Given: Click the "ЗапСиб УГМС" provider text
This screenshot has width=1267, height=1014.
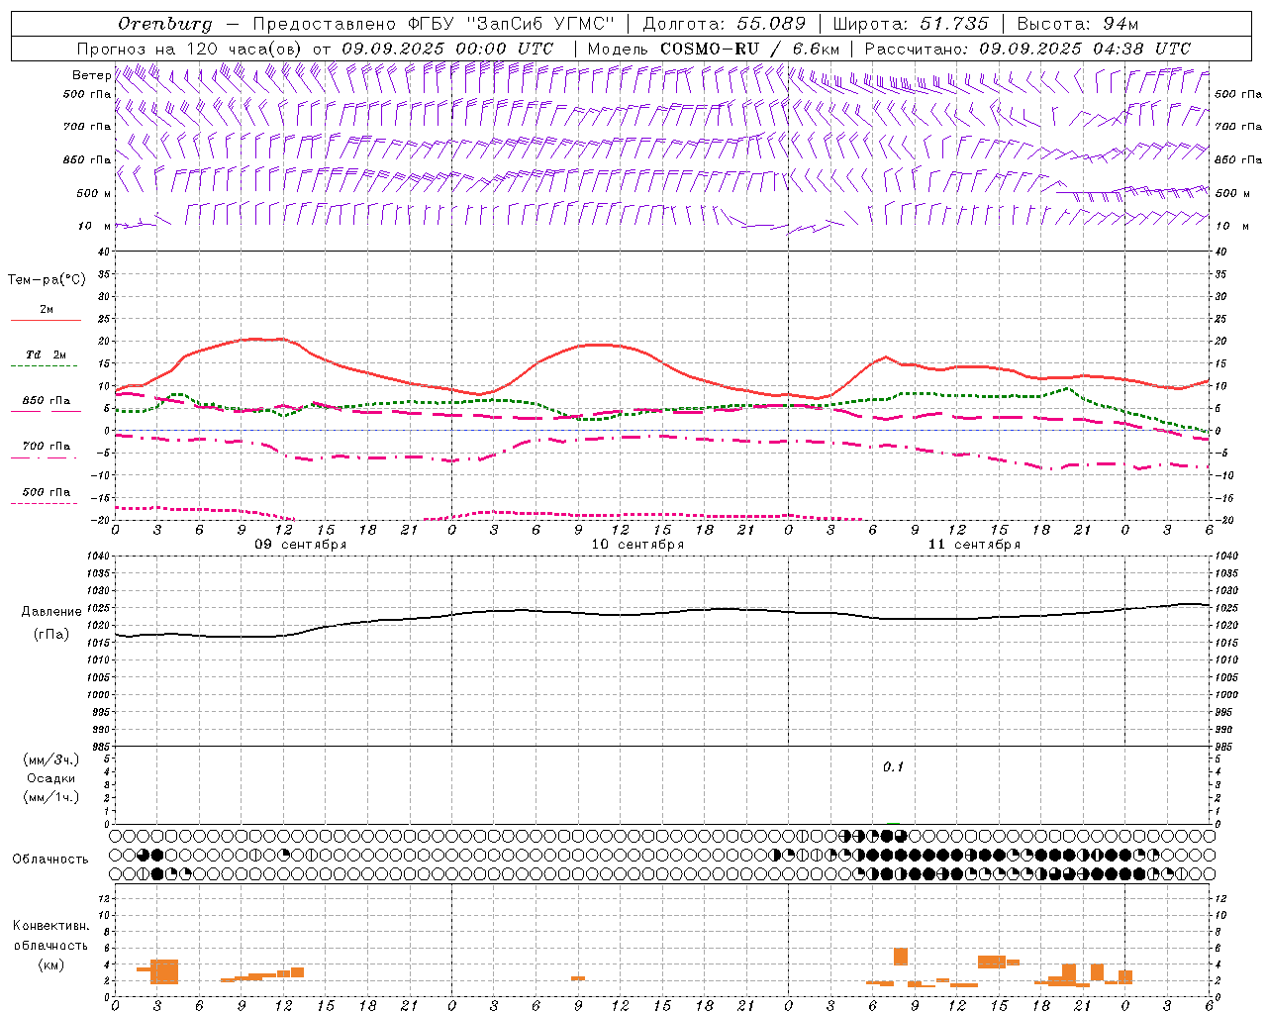Looking at the screenshot, I should click(539, 24).
